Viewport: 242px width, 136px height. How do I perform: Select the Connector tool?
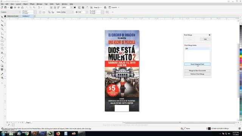pyautogui.click(x=2, y=61)
